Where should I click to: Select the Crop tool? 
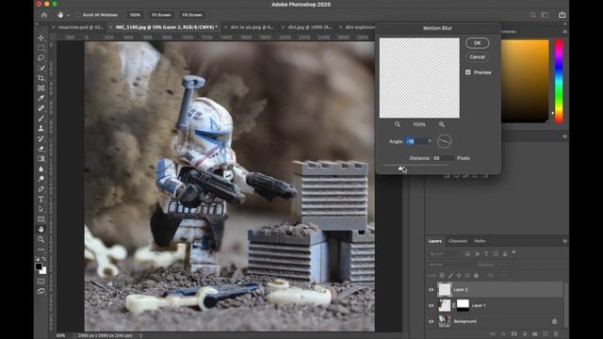(41, 78)
